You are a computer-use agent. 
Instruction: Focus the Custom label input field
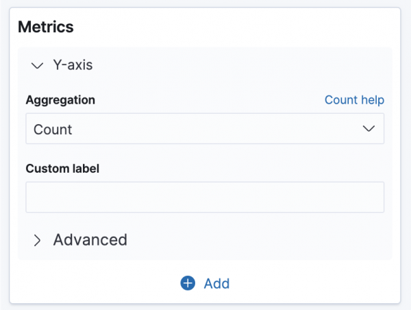point(205,198)
